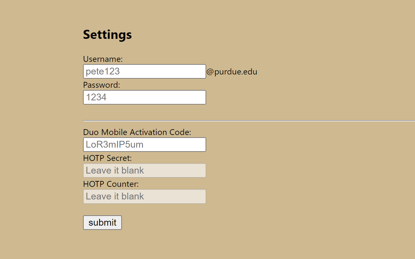Click 'Leave it blank' under HOTP Secret

(x=115, y=171)
